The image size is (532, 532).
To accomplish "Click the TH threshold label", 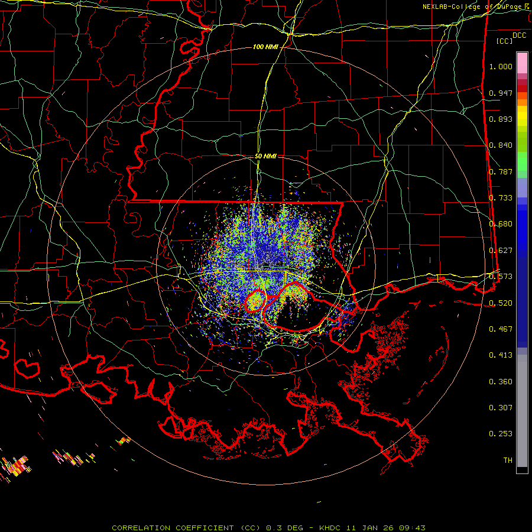I will tap(508, 460).
